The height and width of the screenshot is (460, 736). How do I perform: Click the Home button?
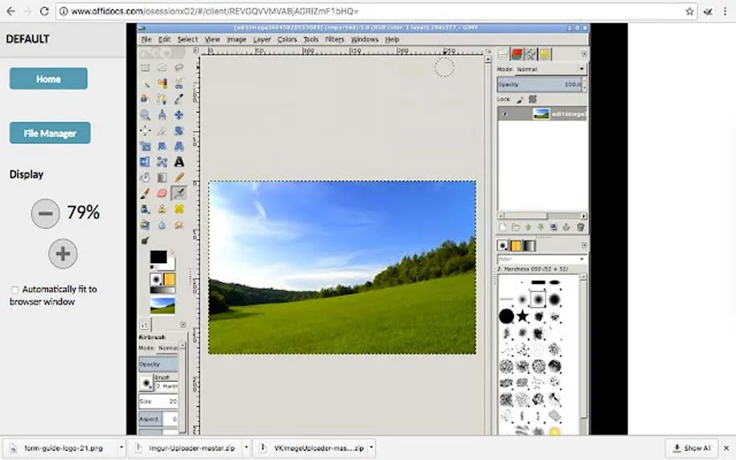(x=48, y=79)
